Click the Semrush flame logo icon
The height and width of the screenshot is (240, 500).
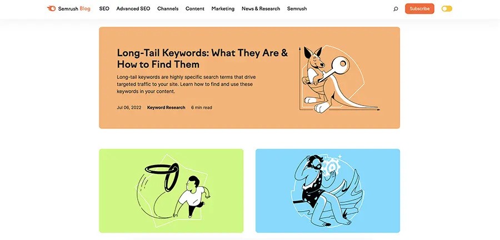click(x=51, y=8)
